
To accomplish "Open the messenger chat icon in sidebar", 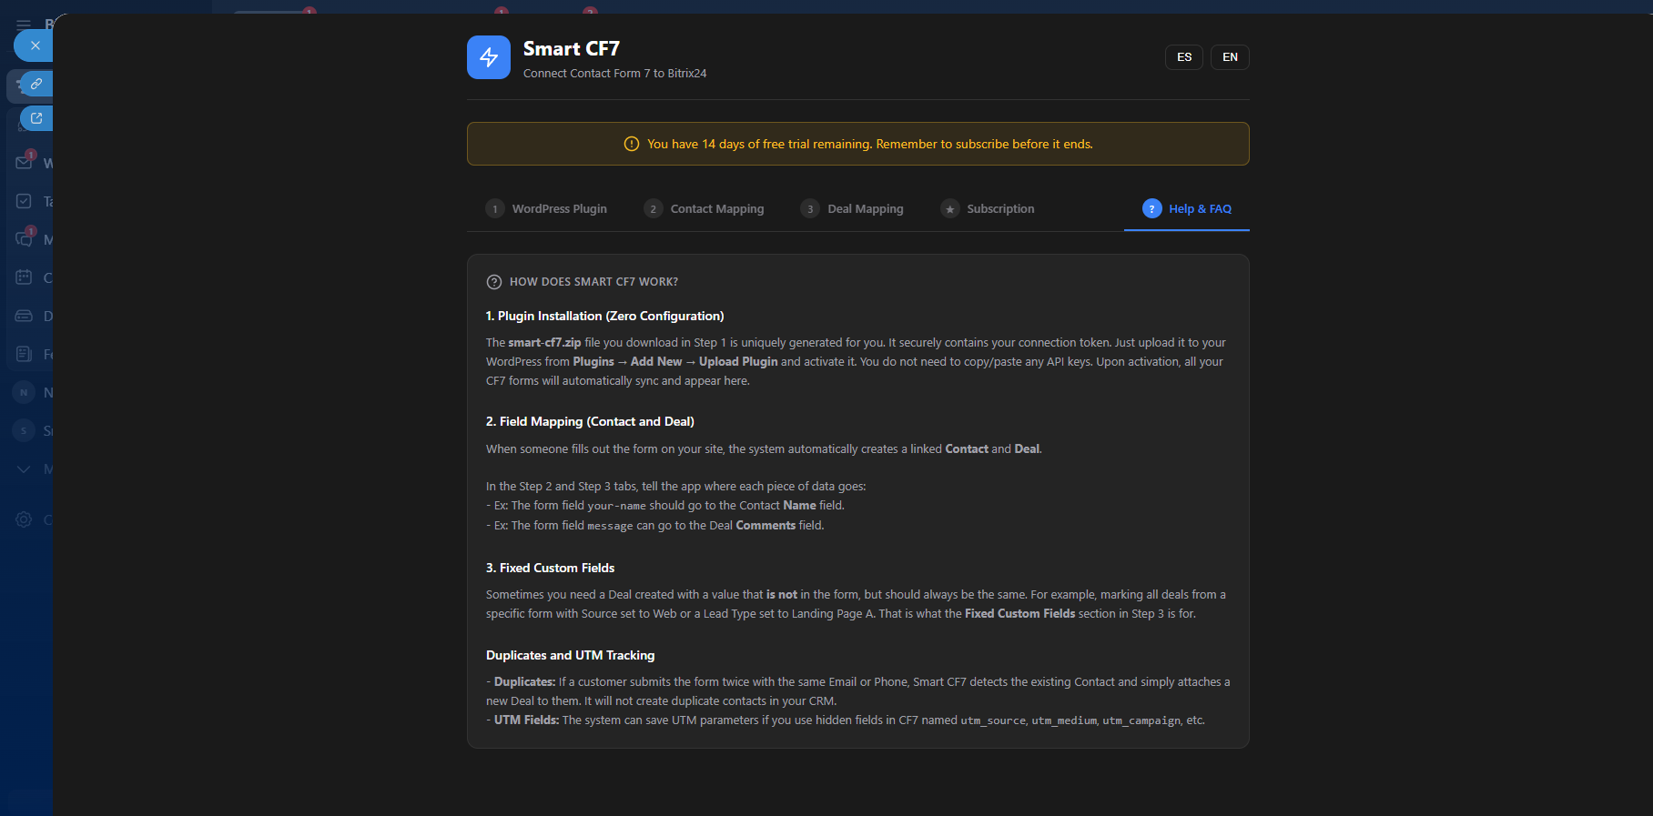I will tap(25, 239).
